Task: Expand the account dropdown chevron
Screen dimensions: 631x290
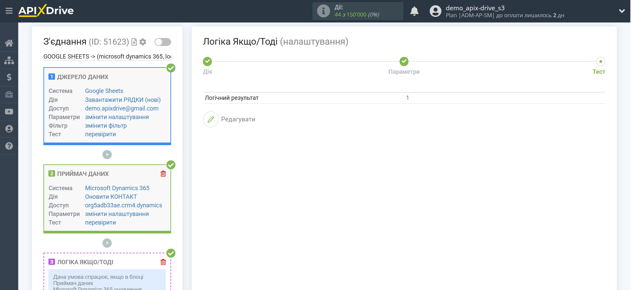Action: [622, 11]
